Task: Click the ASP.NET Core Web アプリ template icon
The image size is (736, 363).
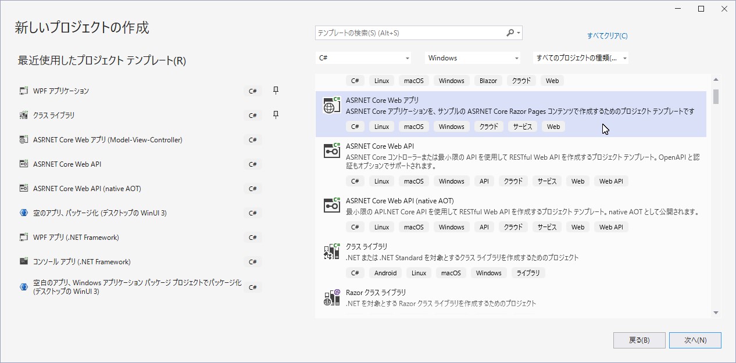Action: pos(331,105)
